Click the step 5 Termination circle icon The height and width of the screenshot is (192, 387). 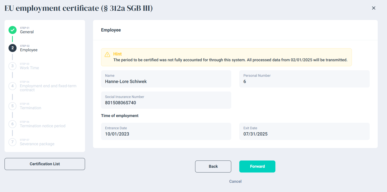pyautogui.click(x=13, y=106)
